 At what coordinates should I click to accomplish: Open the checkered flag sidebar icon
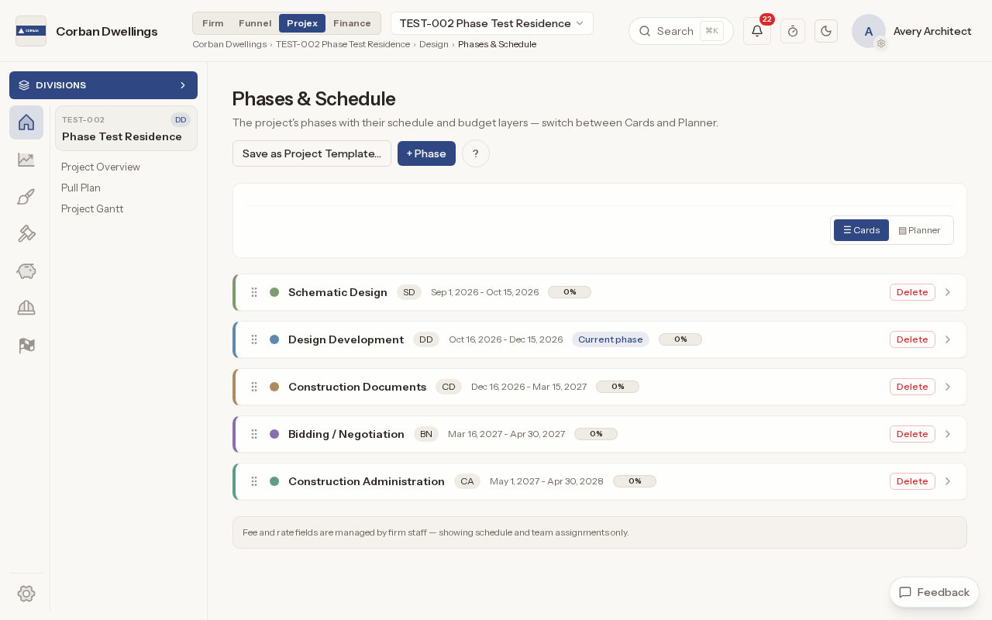26,346
